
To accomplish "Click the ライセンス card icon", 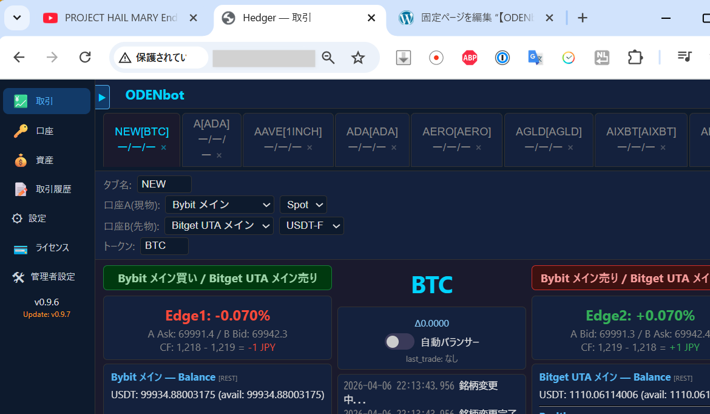I will point(21,248).
